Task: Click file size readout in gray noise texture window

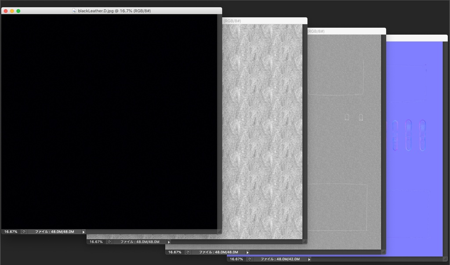Action: point(140,242)
